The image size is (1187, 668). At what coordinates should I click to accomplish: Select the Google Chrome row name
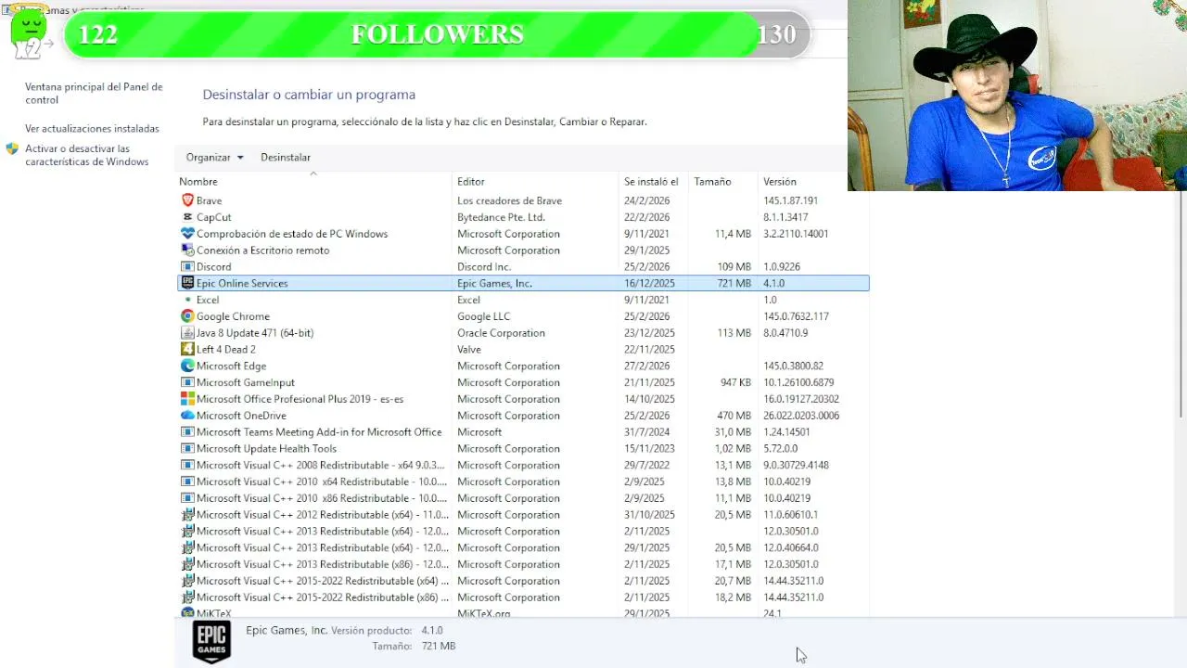[233, 316]
